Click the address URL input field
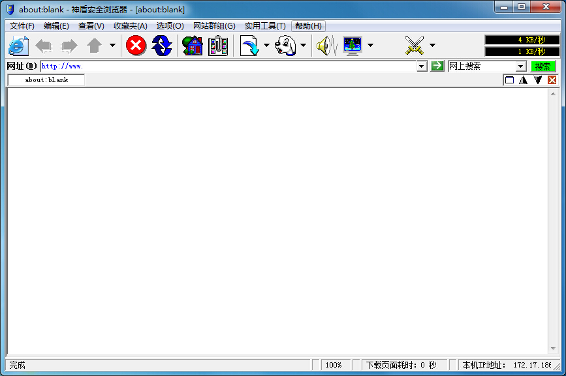Viewport: 566px width, 376px height. coord(228,66)
